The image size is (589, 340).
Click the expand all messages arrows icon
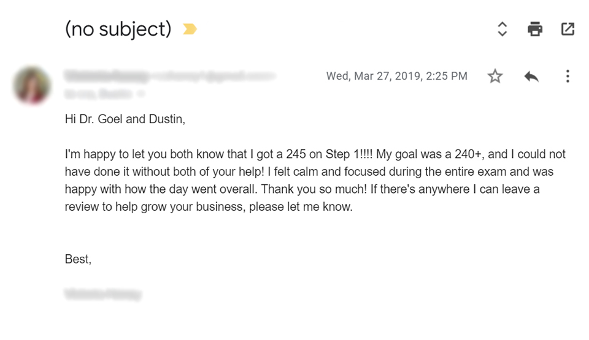[502, 29]
